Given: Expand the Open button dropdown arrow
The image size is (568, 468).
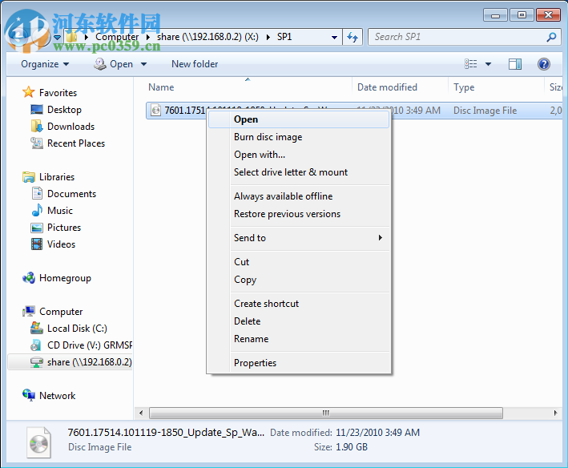Looking at the screenshot, I should pos(144,64).
